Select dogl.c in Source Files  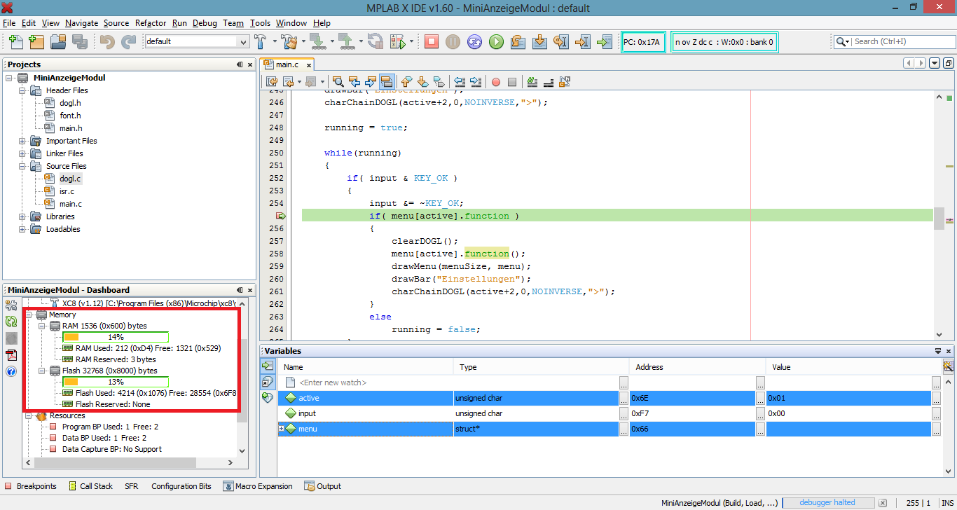click(x=70, y=179)
